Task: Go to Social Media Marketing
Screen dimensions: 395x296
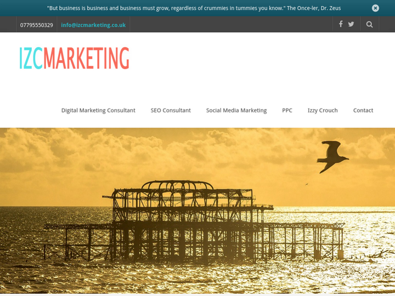Action: click(236, 111)
